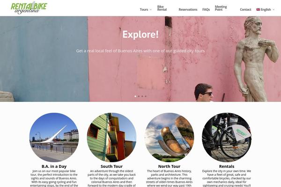Click the B.A. in a Day bridge image
Image resolution: width=281 pixels, height=187 pixels.
(54, 137)
